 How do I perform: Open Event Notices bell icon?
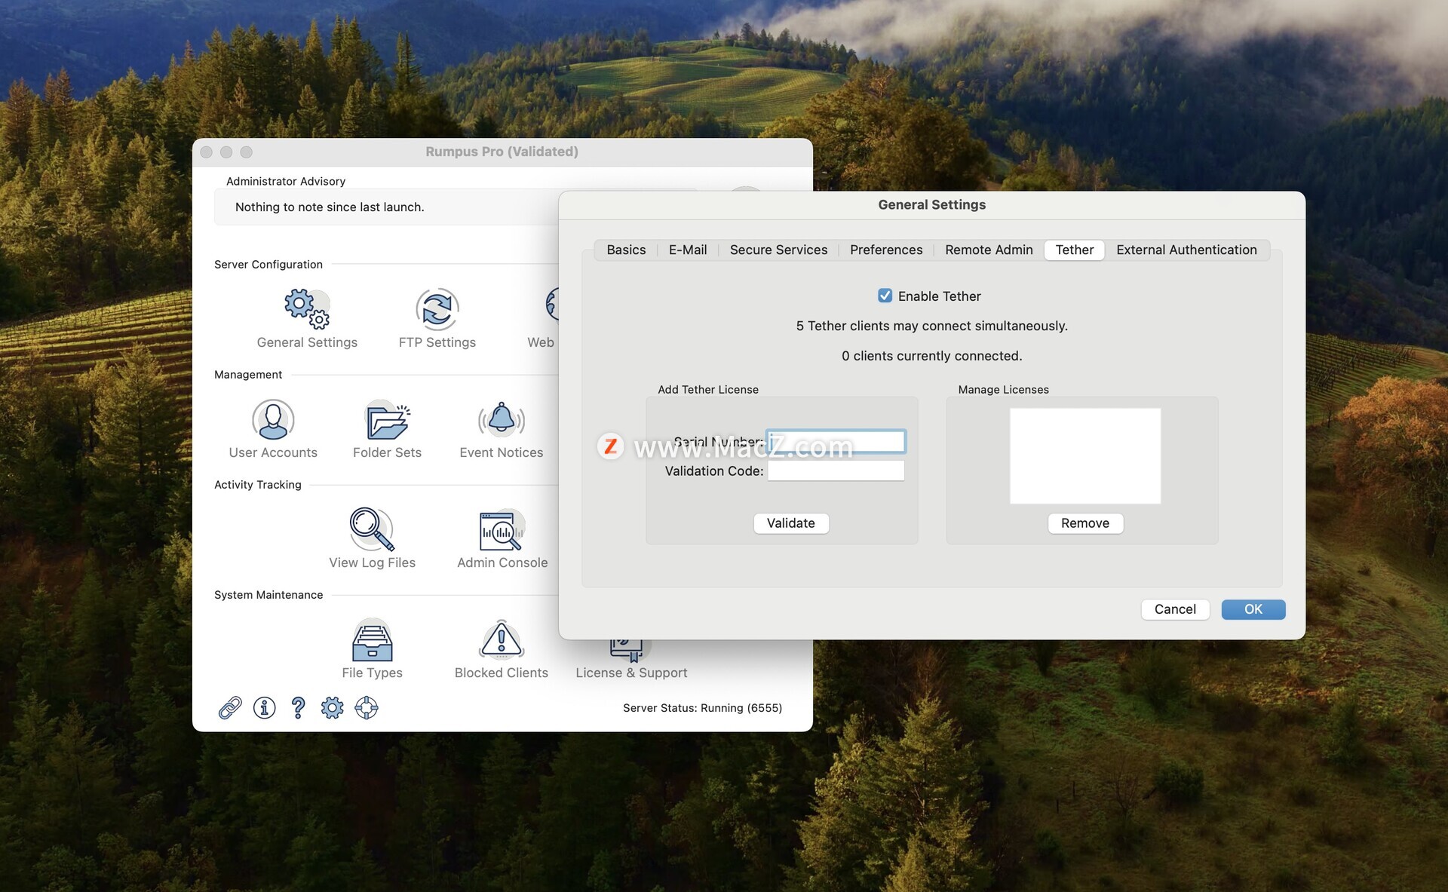502,419
